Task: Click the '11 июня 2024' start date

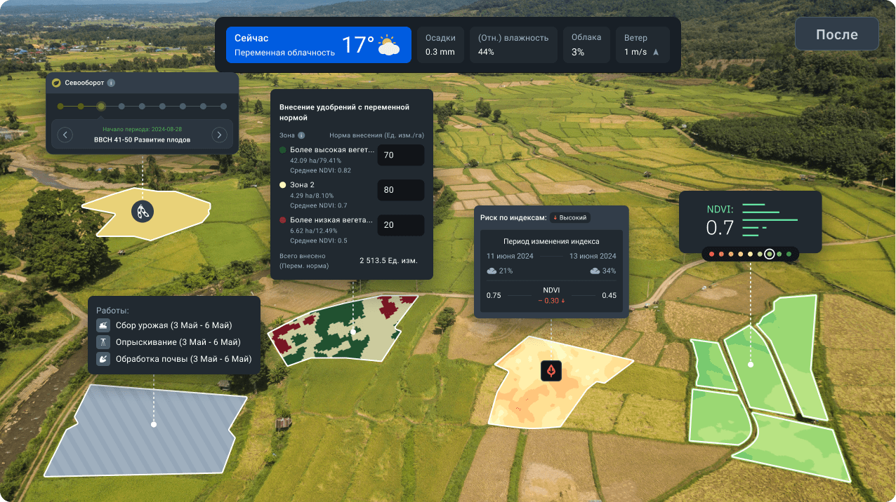Action: click(510, 256)
